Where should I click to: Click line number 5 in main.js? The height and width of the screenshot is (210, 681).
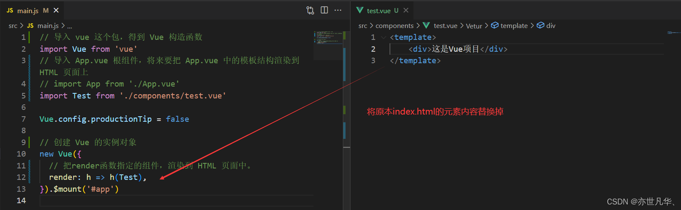24,96
